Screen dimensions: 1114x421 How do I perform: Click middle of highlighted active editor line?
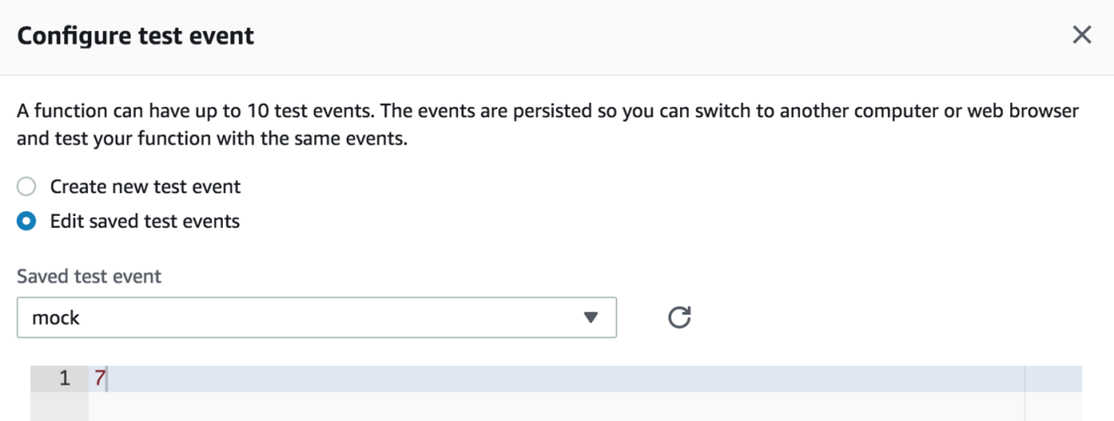[x=556, y=379]
